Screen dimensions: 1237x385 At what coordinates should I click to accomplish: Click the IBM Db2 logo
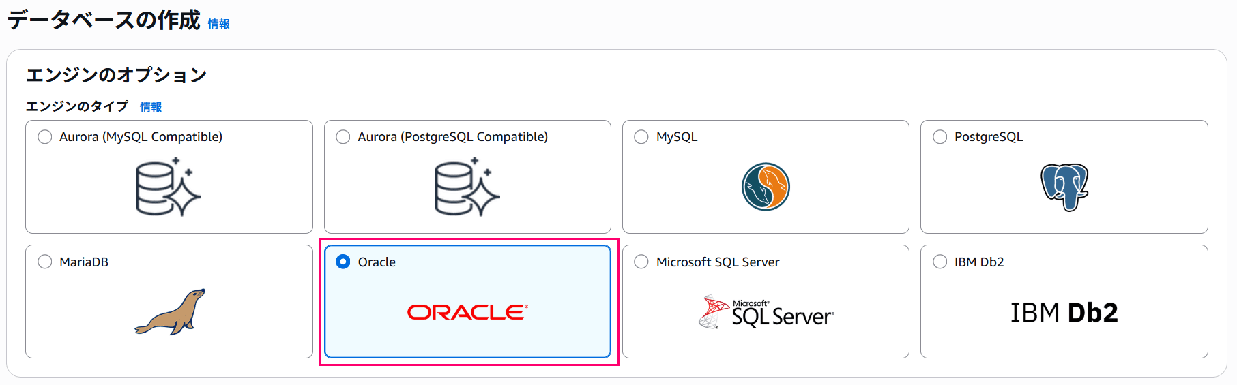click(x=1064, y=313)
